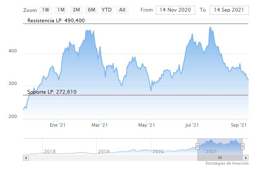This screenshot has height=170, width=254.
Task: Select the 1W zoom range button
Action: click(46, 9)
